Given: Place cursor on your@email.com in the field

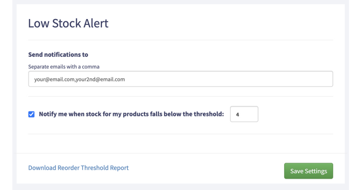Looking at the screenshot, I should 54,79.
